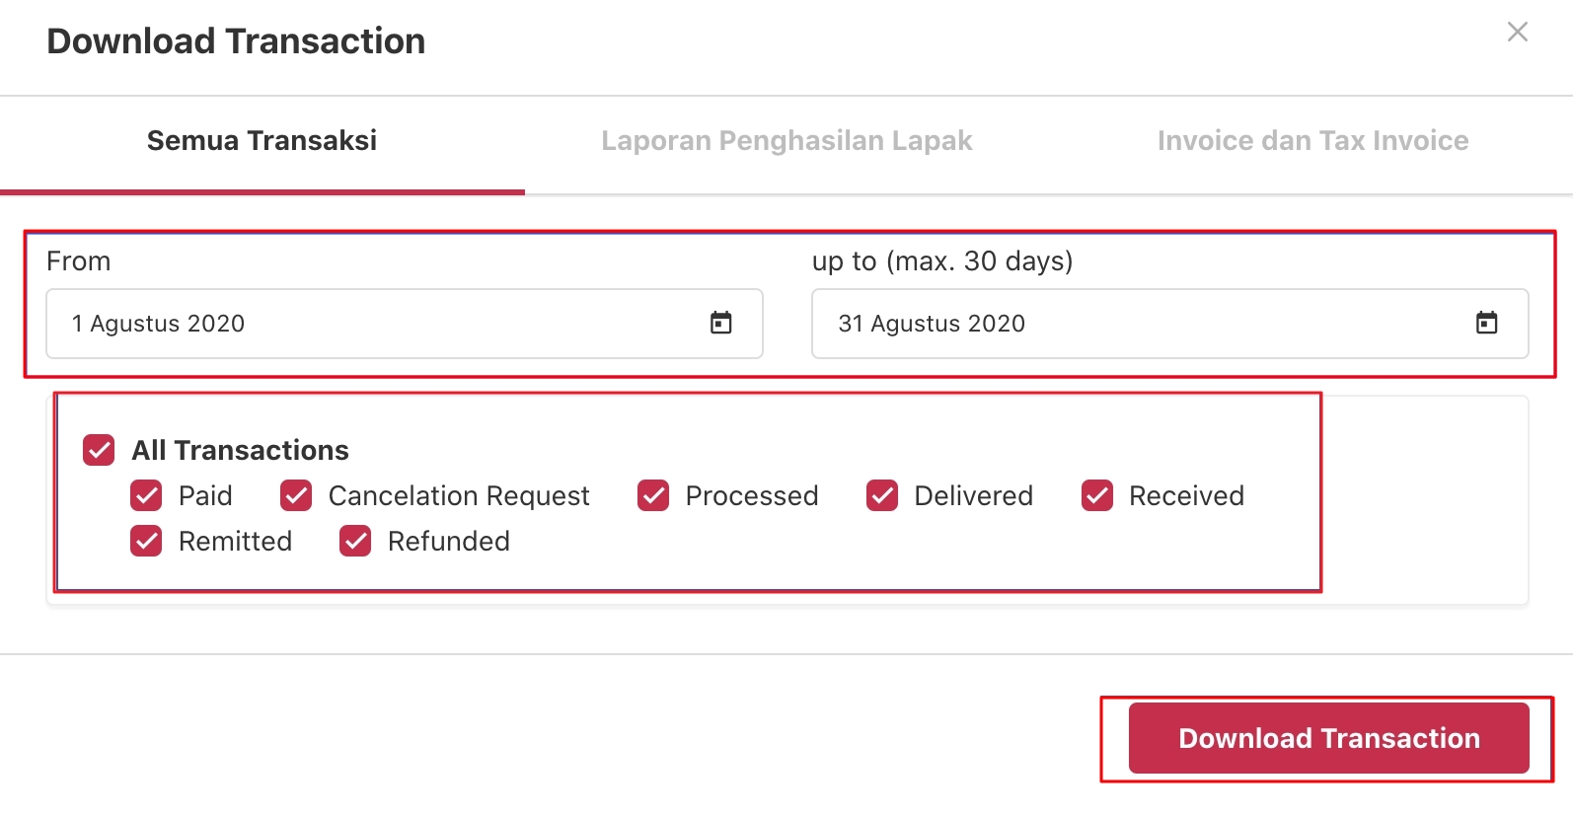Click the 'All Transactions' label text

[241, 450]
